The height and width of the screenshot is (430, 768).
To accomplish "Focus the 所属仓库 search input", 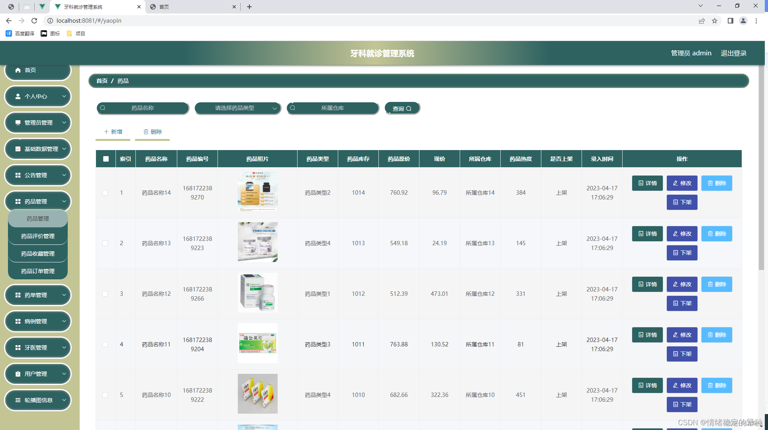I will point(333,108).
